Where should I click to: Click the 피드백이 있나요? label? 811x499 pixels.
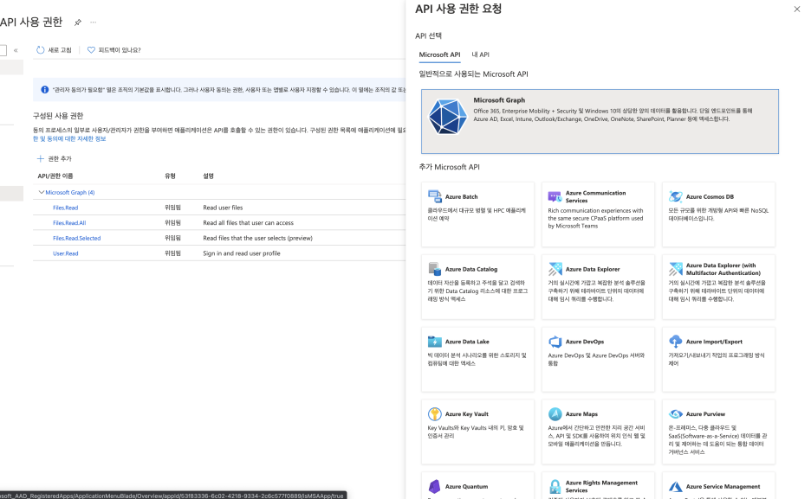[120, 50]
